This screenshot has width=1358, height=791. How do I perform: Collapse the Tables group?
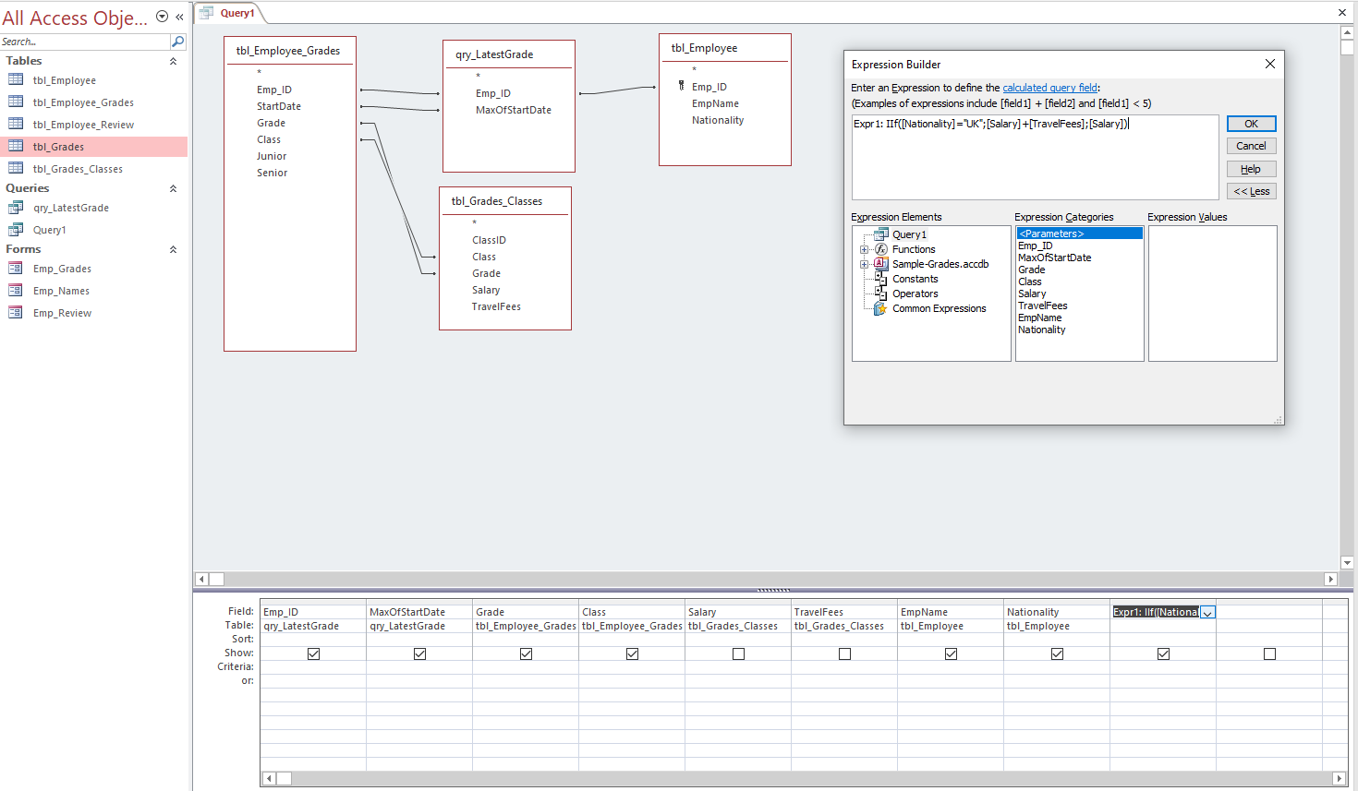pyautogui.click(x=173, y=61)
